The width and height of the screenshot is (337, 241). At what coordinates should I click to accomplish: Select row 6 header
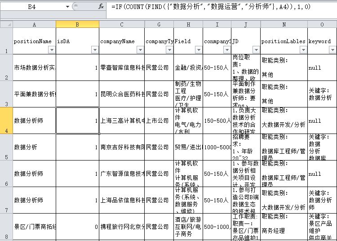click(x=6, y=174)
